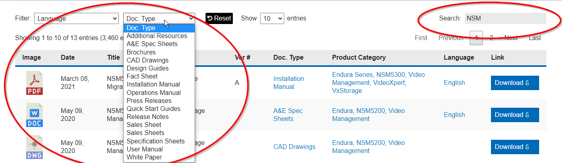Open the entries-per-page dropdown showing 10

pyautogui.click(x=272, y=18)
